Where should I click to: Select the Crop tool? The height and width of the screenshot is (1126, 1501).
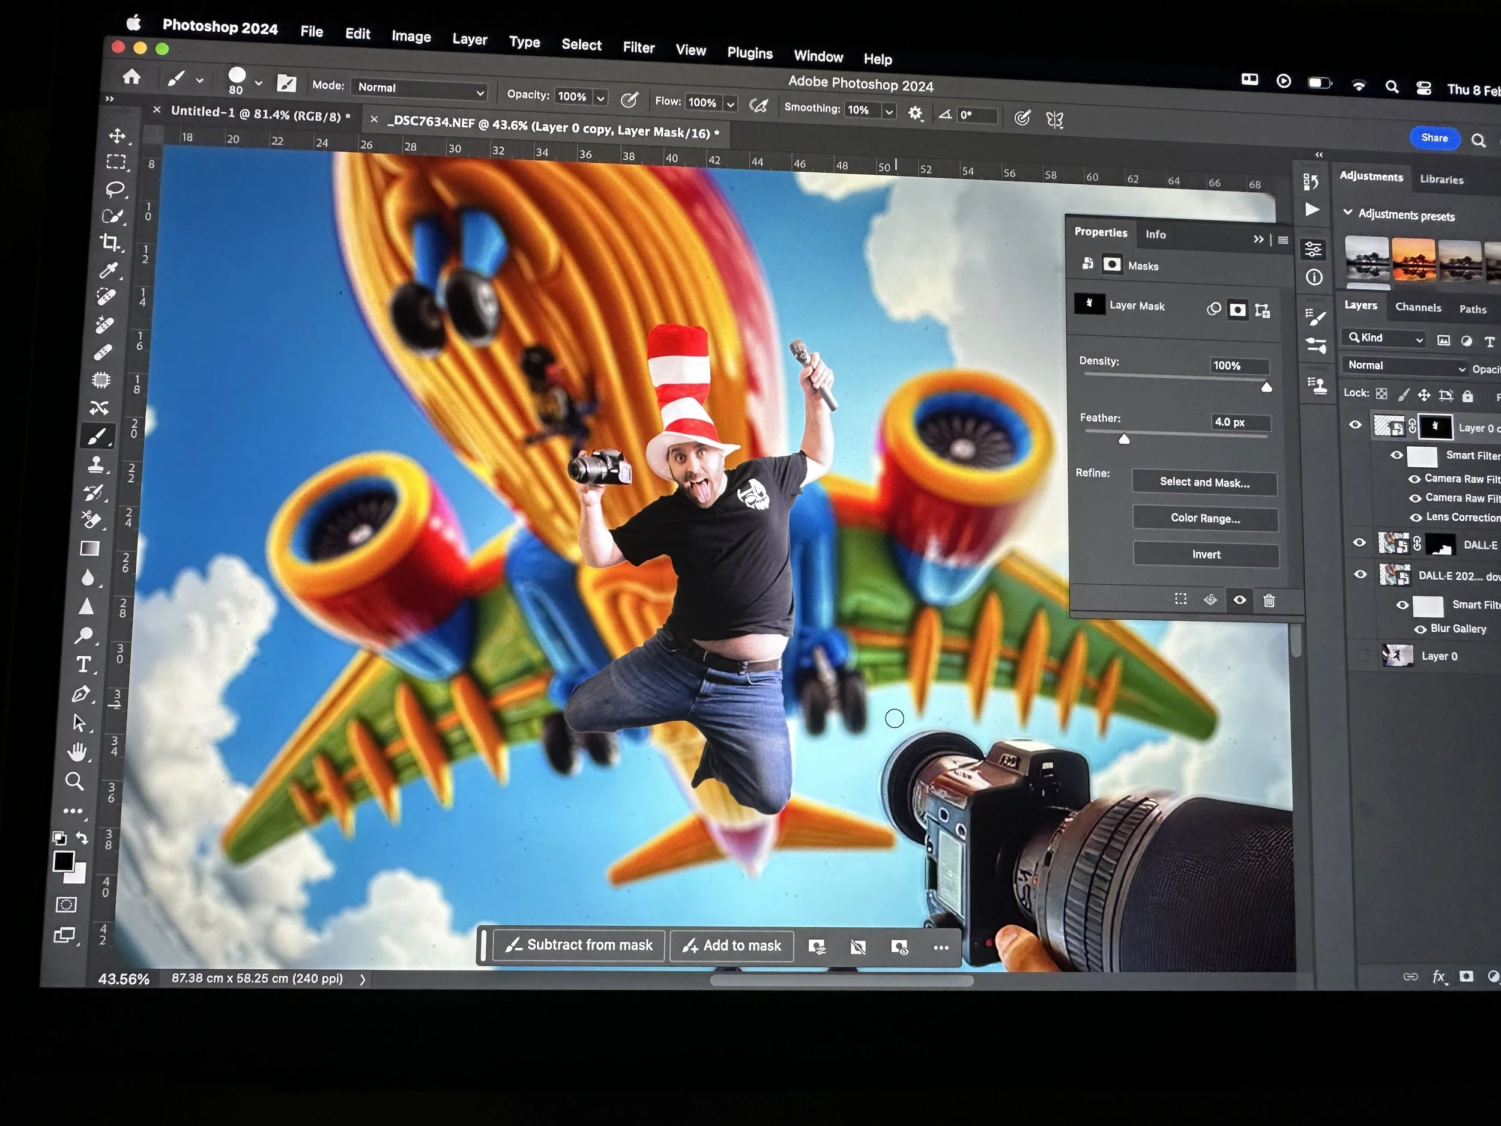110,243
